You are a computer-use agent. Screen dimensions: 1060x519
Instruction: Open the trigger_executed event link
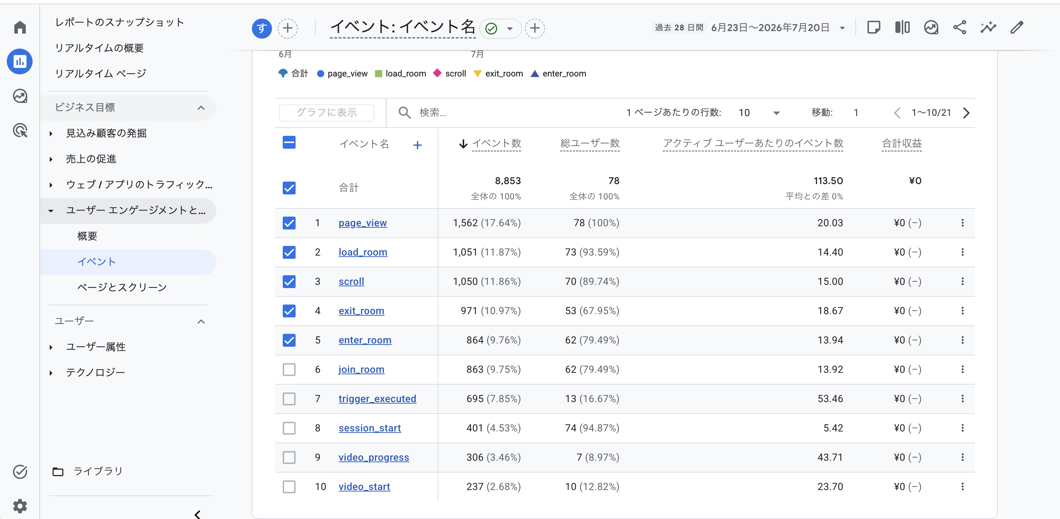pyautogui.click(x=377, y=399)
